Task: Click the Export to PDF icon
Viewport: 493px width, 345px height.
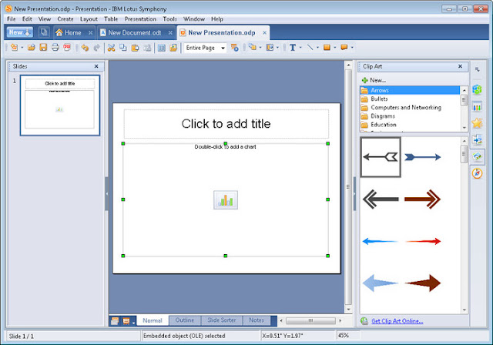Action: click(67, 48)
